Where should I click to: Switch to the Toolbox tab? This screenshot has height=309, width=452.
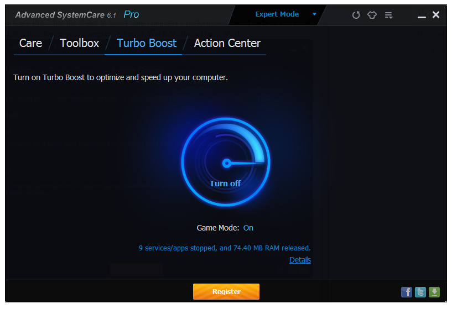[x=79, y=43]
